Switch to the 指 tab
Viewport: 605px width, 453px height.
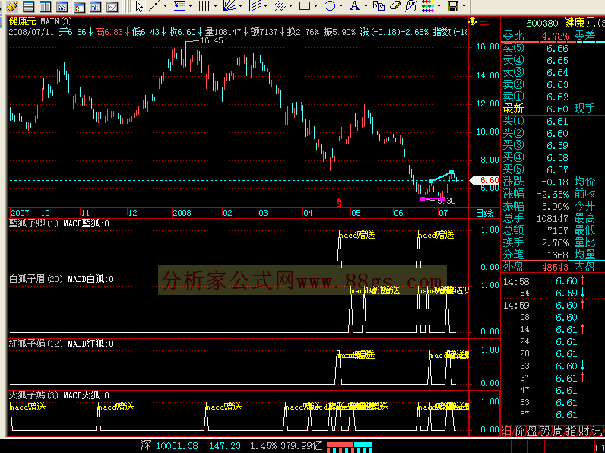(x=572, y=431)
